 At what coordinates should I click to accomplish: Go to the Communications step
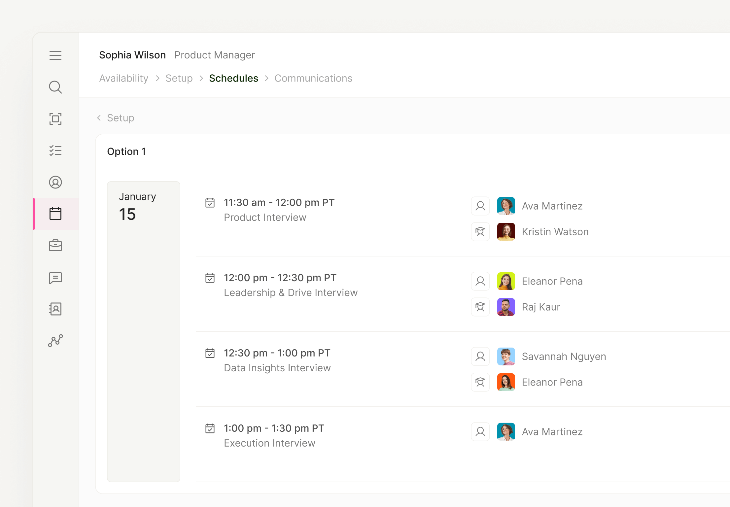pos(313,78)
